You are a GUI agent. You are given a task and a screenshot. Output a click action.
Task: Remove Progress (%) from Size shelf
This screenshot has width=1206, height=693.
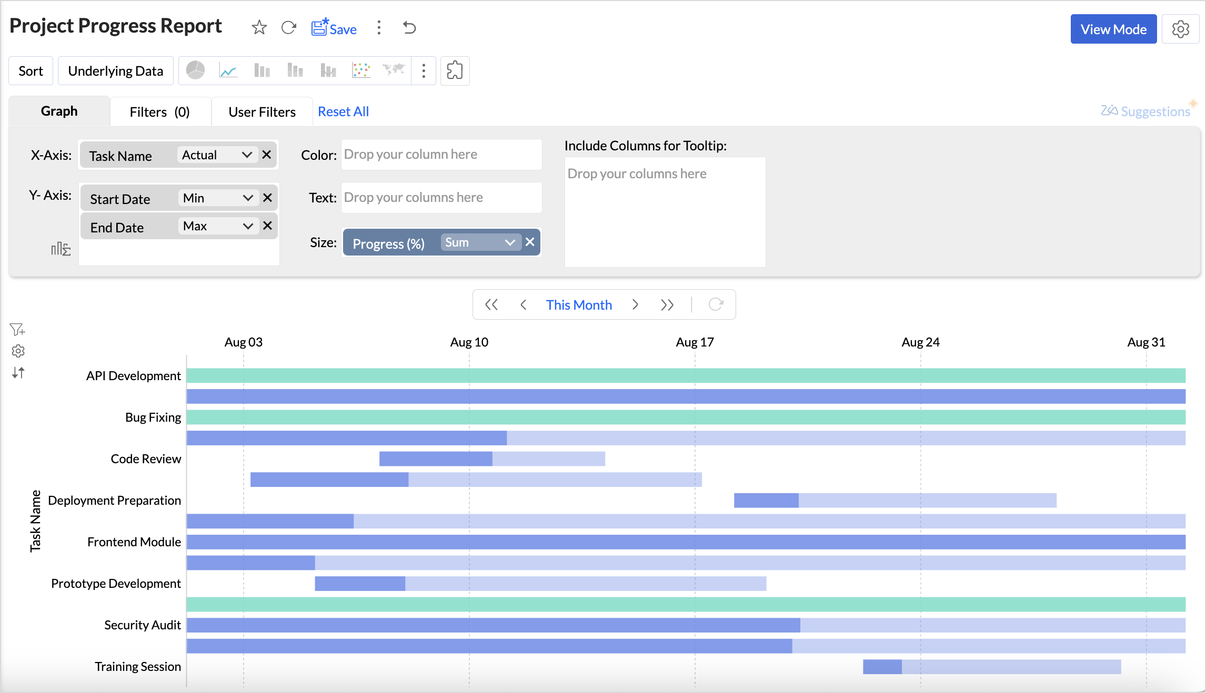click(x=530, y=242)
